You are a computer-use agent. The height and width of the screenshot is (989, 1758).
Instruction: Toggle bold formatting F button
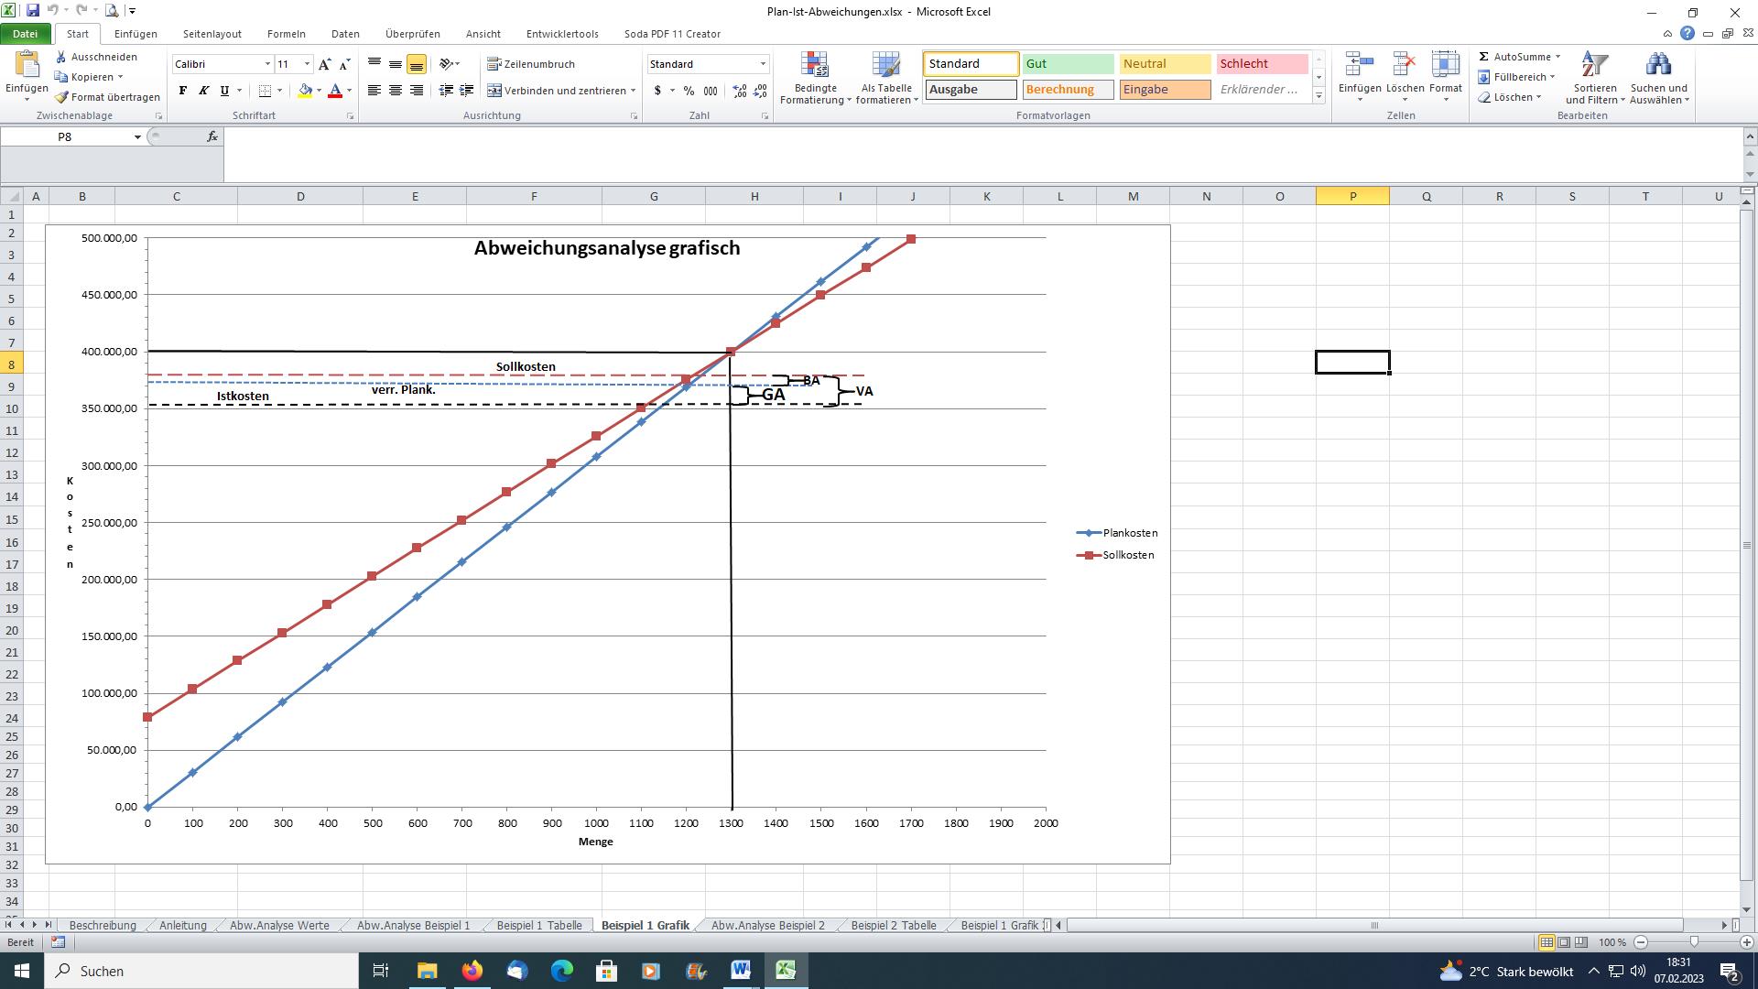[183, 91]
